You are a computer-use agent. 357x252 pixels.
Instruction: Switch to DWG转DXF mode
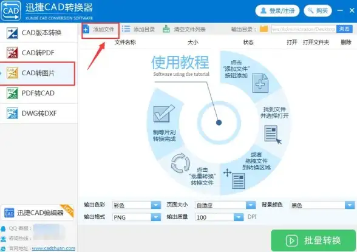(39, 113)
